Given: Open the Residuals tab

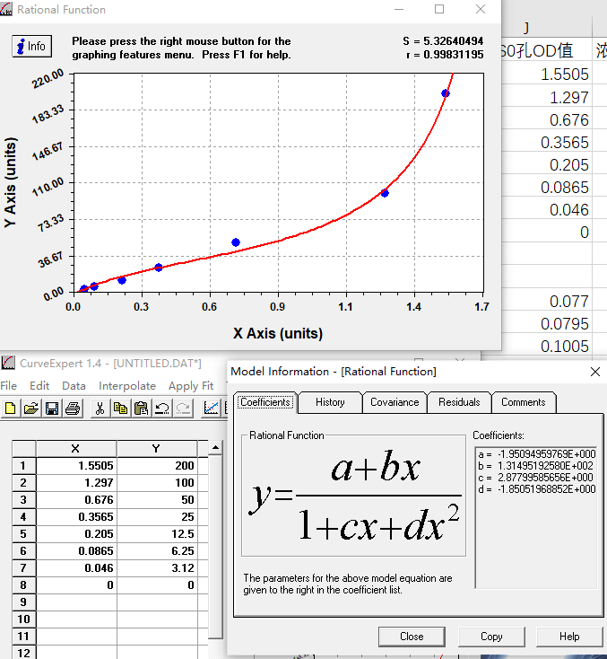Looking at the screenshot, I should [x=459, y=402].
